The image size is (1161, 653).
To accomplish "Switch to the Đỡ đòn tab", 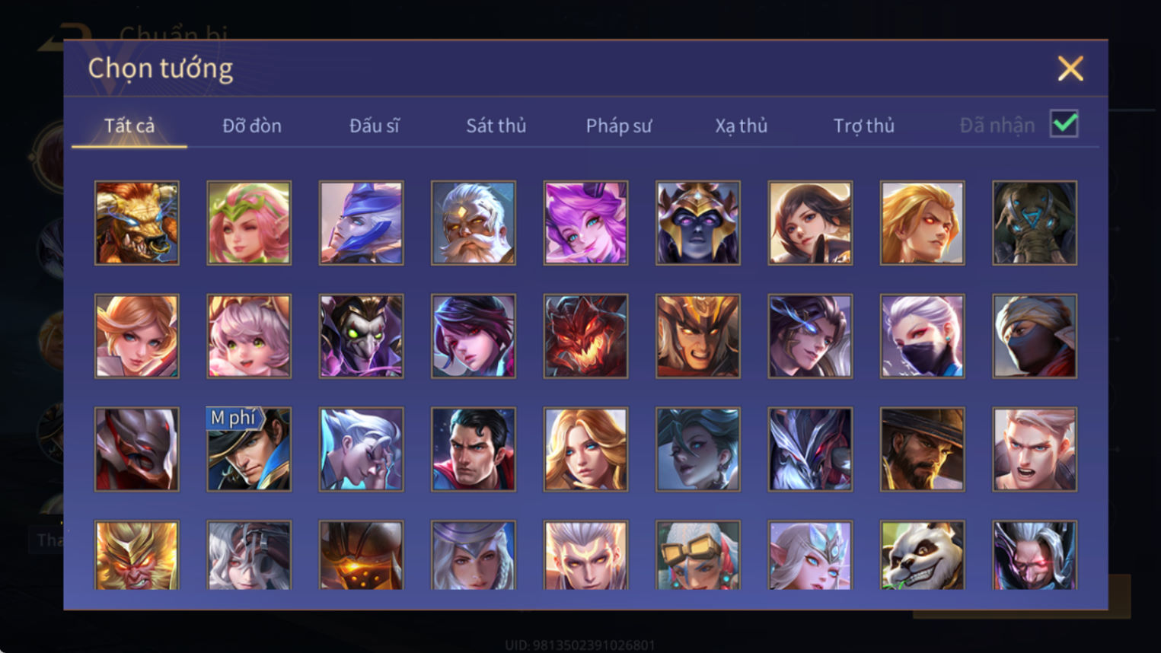I will 252,126.
